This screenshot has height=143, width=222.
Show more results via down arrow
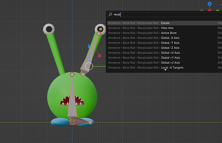point(165,70)
